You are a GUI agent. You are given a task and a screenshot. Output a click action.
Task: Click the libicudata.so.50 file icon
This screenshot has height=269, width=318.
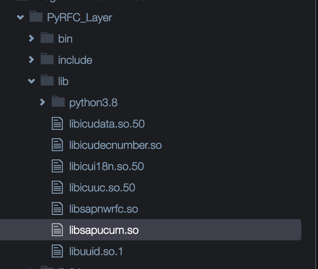click(x=57, y=123)
